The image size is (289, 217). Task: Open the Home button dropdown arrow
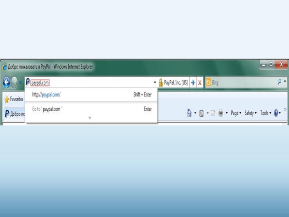[195, 113]
